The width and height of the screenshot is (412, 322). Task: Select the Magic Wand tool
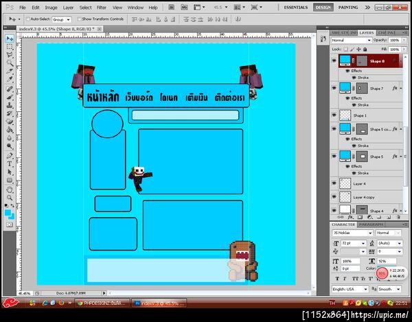click(x=10, y=63)
